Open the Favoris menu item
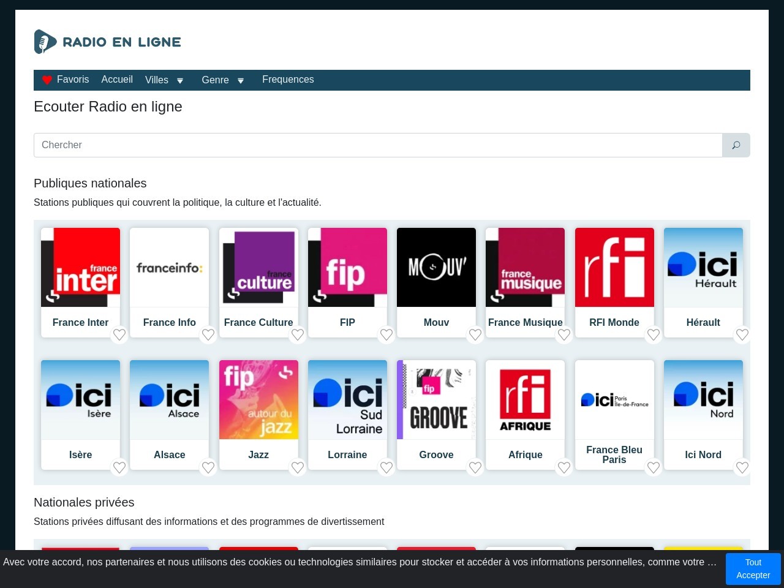The height and width of the screenshot is (588, 784). (66, 80)
